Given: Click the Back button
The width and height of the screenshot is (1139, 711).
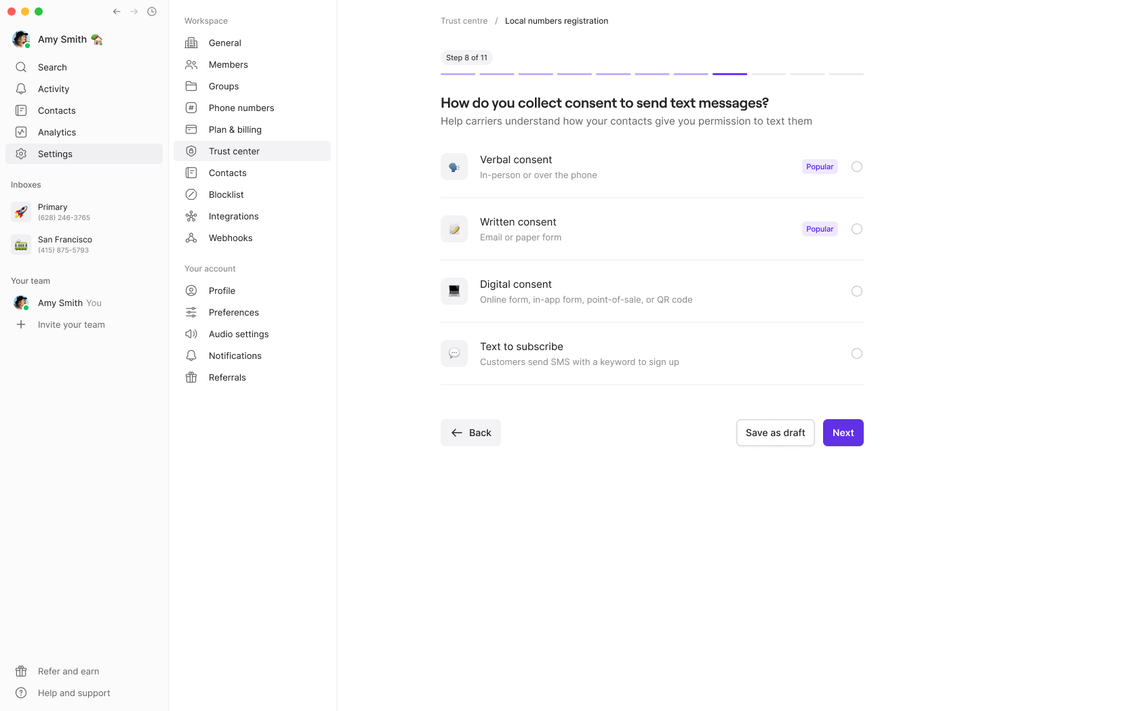Looking at the screenshot, I should (471, 433).
